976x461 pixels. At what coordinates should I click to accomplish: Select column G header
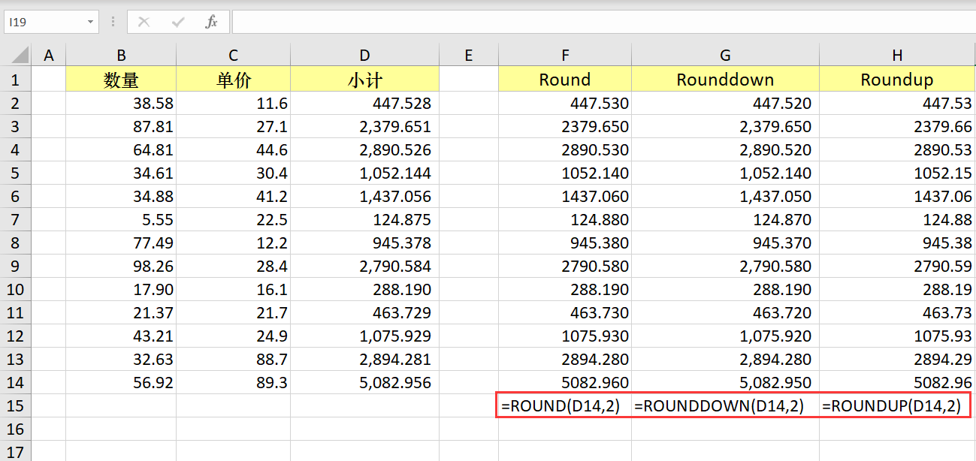coord(725,55)
